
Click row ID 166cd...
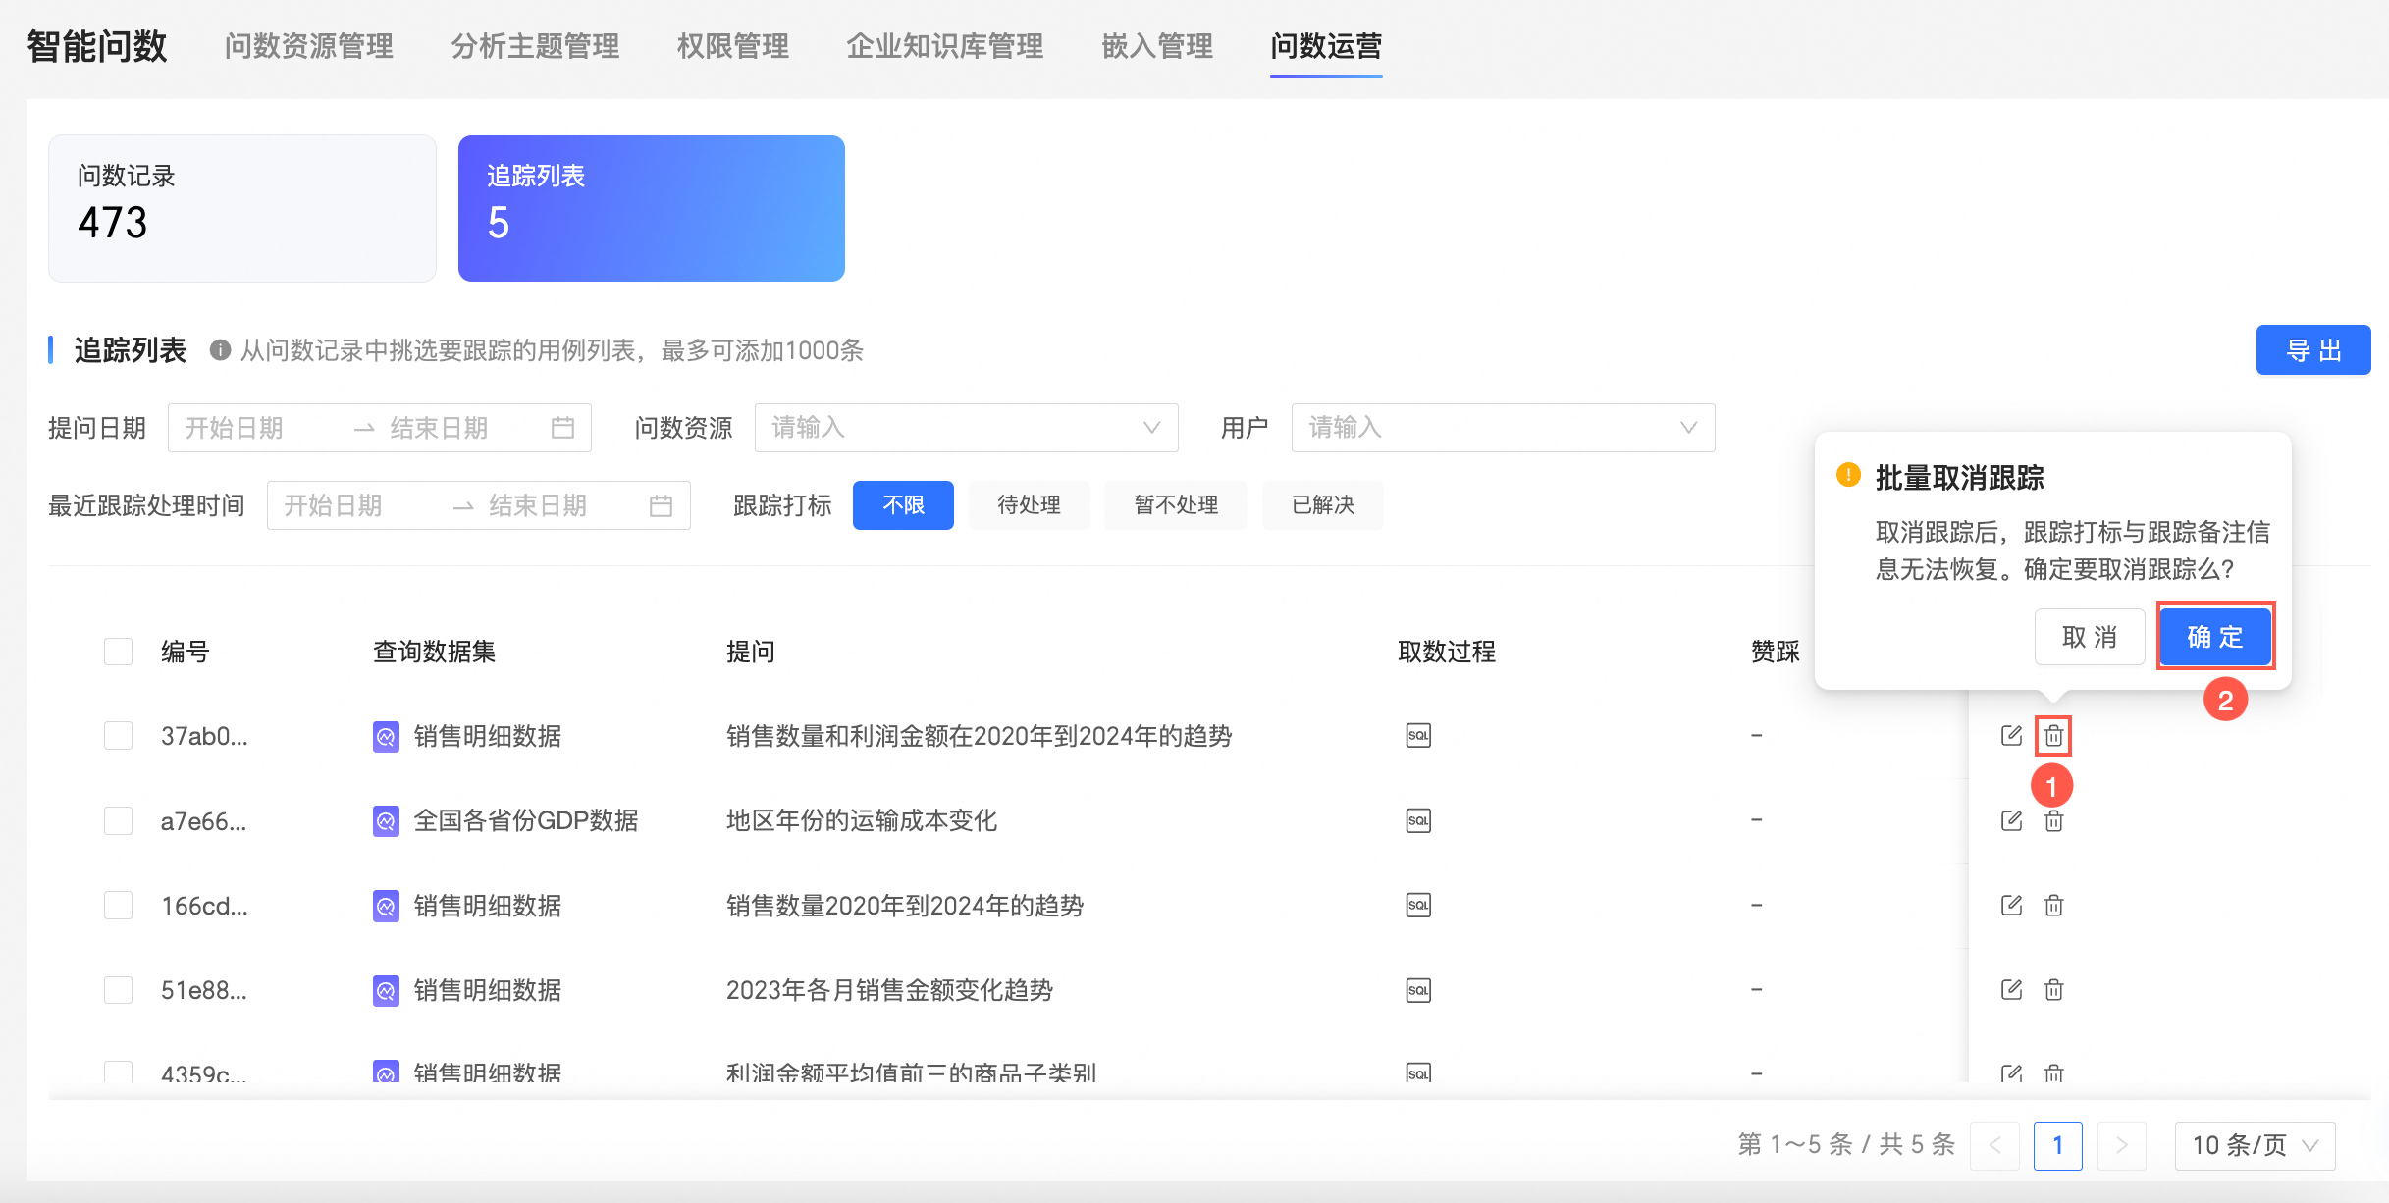coord(204,906)
